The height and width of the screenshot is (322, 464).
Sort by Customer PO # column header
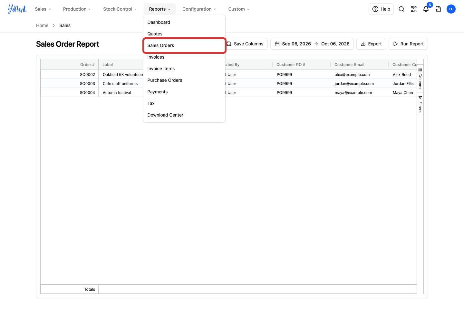[301, 65]
